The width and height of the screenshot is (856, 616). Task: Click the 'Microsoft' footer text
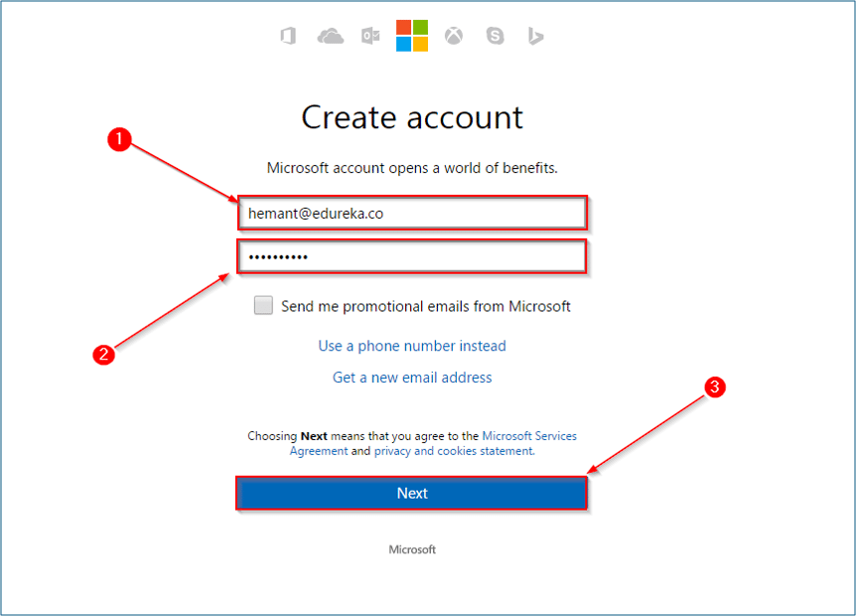pyautogui.click(x=412, y=549)
